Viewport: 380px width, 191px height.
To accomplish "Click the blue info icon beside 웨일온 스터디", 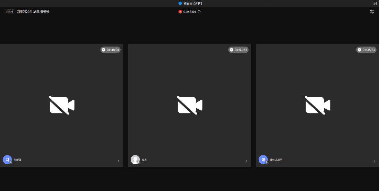I will pos(180,3).
